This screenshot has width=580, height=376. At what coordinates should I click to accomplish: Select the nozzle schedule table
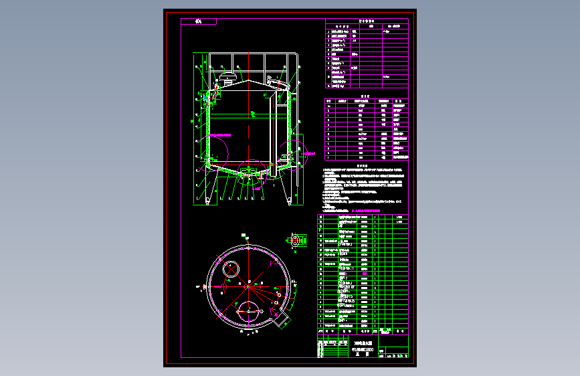(367, 128)
